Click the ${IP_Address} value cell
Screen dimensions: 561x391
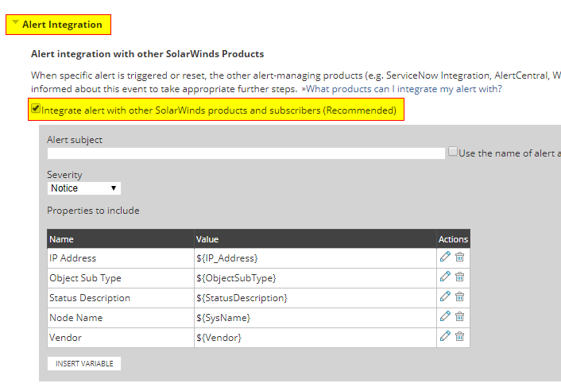(315, 258)
